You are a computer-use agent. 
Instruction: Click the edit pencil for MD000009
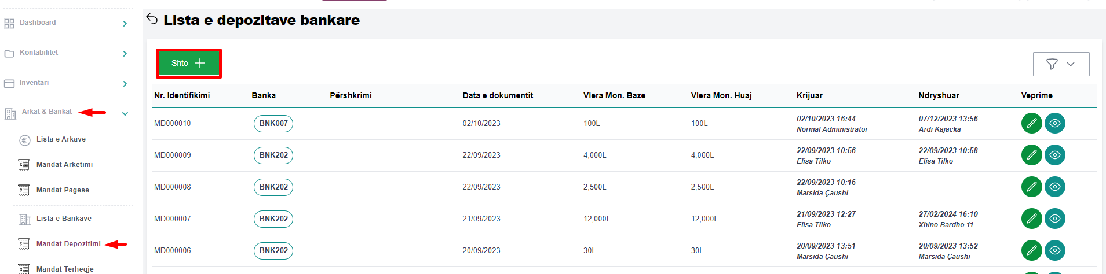(1031, 155)
